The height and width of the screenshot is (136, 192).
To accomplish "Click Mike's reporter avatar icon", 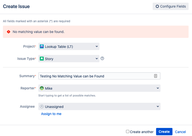I will pyautogui.click(x=42, y=88).
